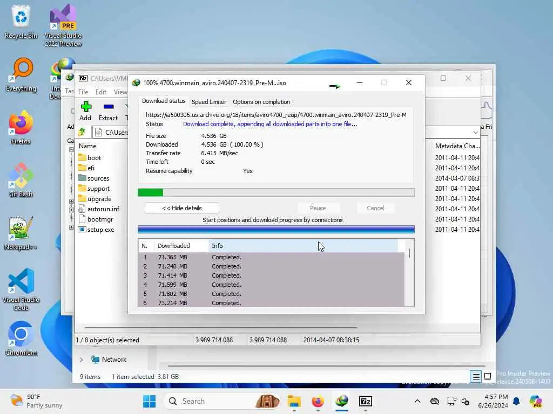The image size is (553, 414).
Task: Switch to Firefox in the taskbar
Action: click(x=318, y=401)
